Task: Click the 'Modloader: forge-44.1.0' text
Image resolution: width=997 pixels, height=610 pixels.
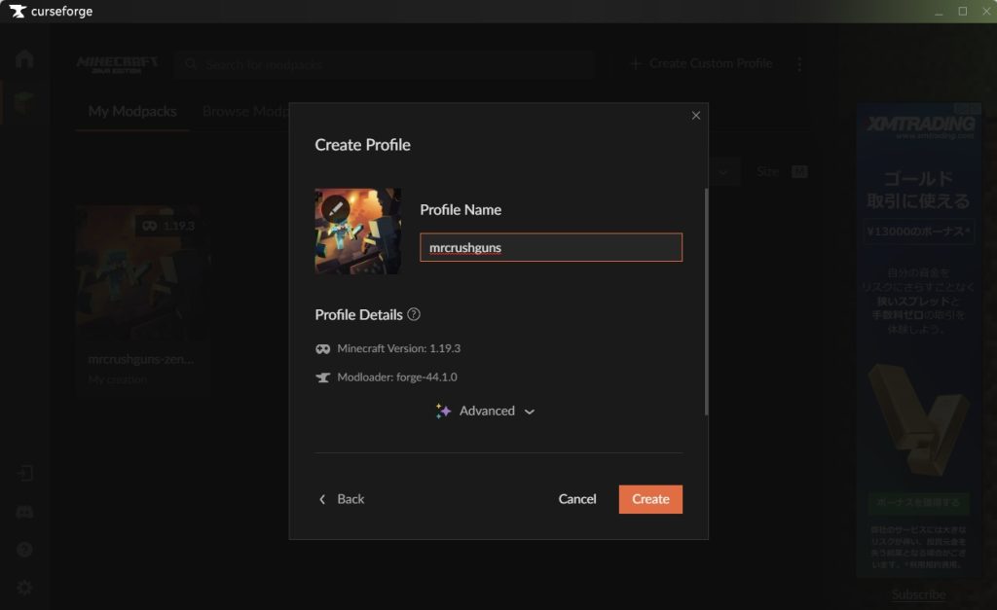Action: [397, 377]
